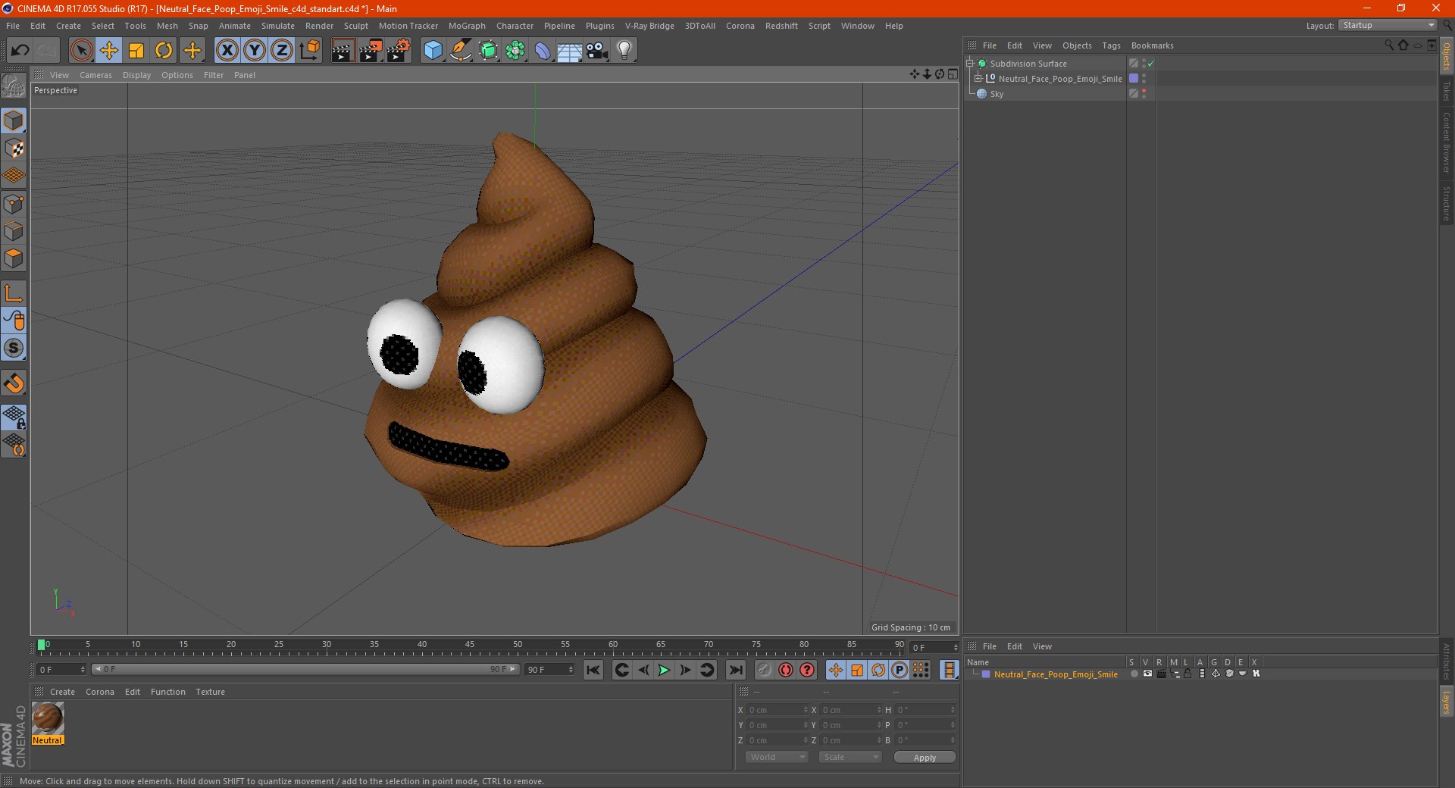Click the Play Forwards button
Viewport: 1455px width, 788px height.
pyautogui.click(x=664, y=670)
